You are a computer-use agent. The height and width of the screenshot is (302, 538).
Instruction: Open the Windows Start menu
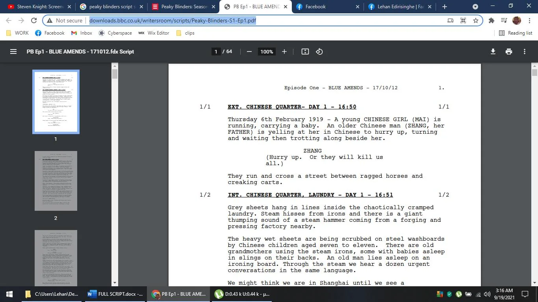[x=9, y=294]
